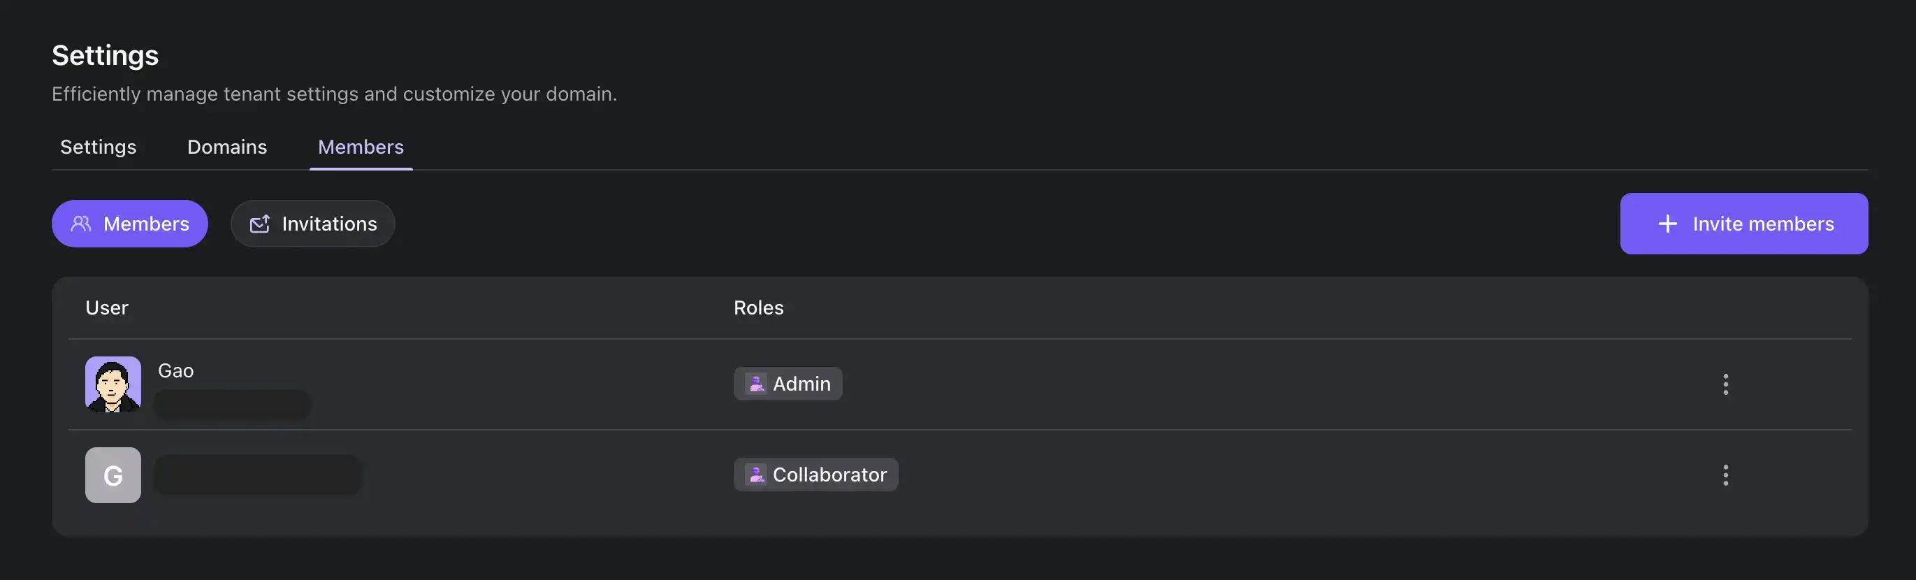Click the Collaborator role badge icon
This screenshot has width=1916, height=580.
click(x=755, y=474)
